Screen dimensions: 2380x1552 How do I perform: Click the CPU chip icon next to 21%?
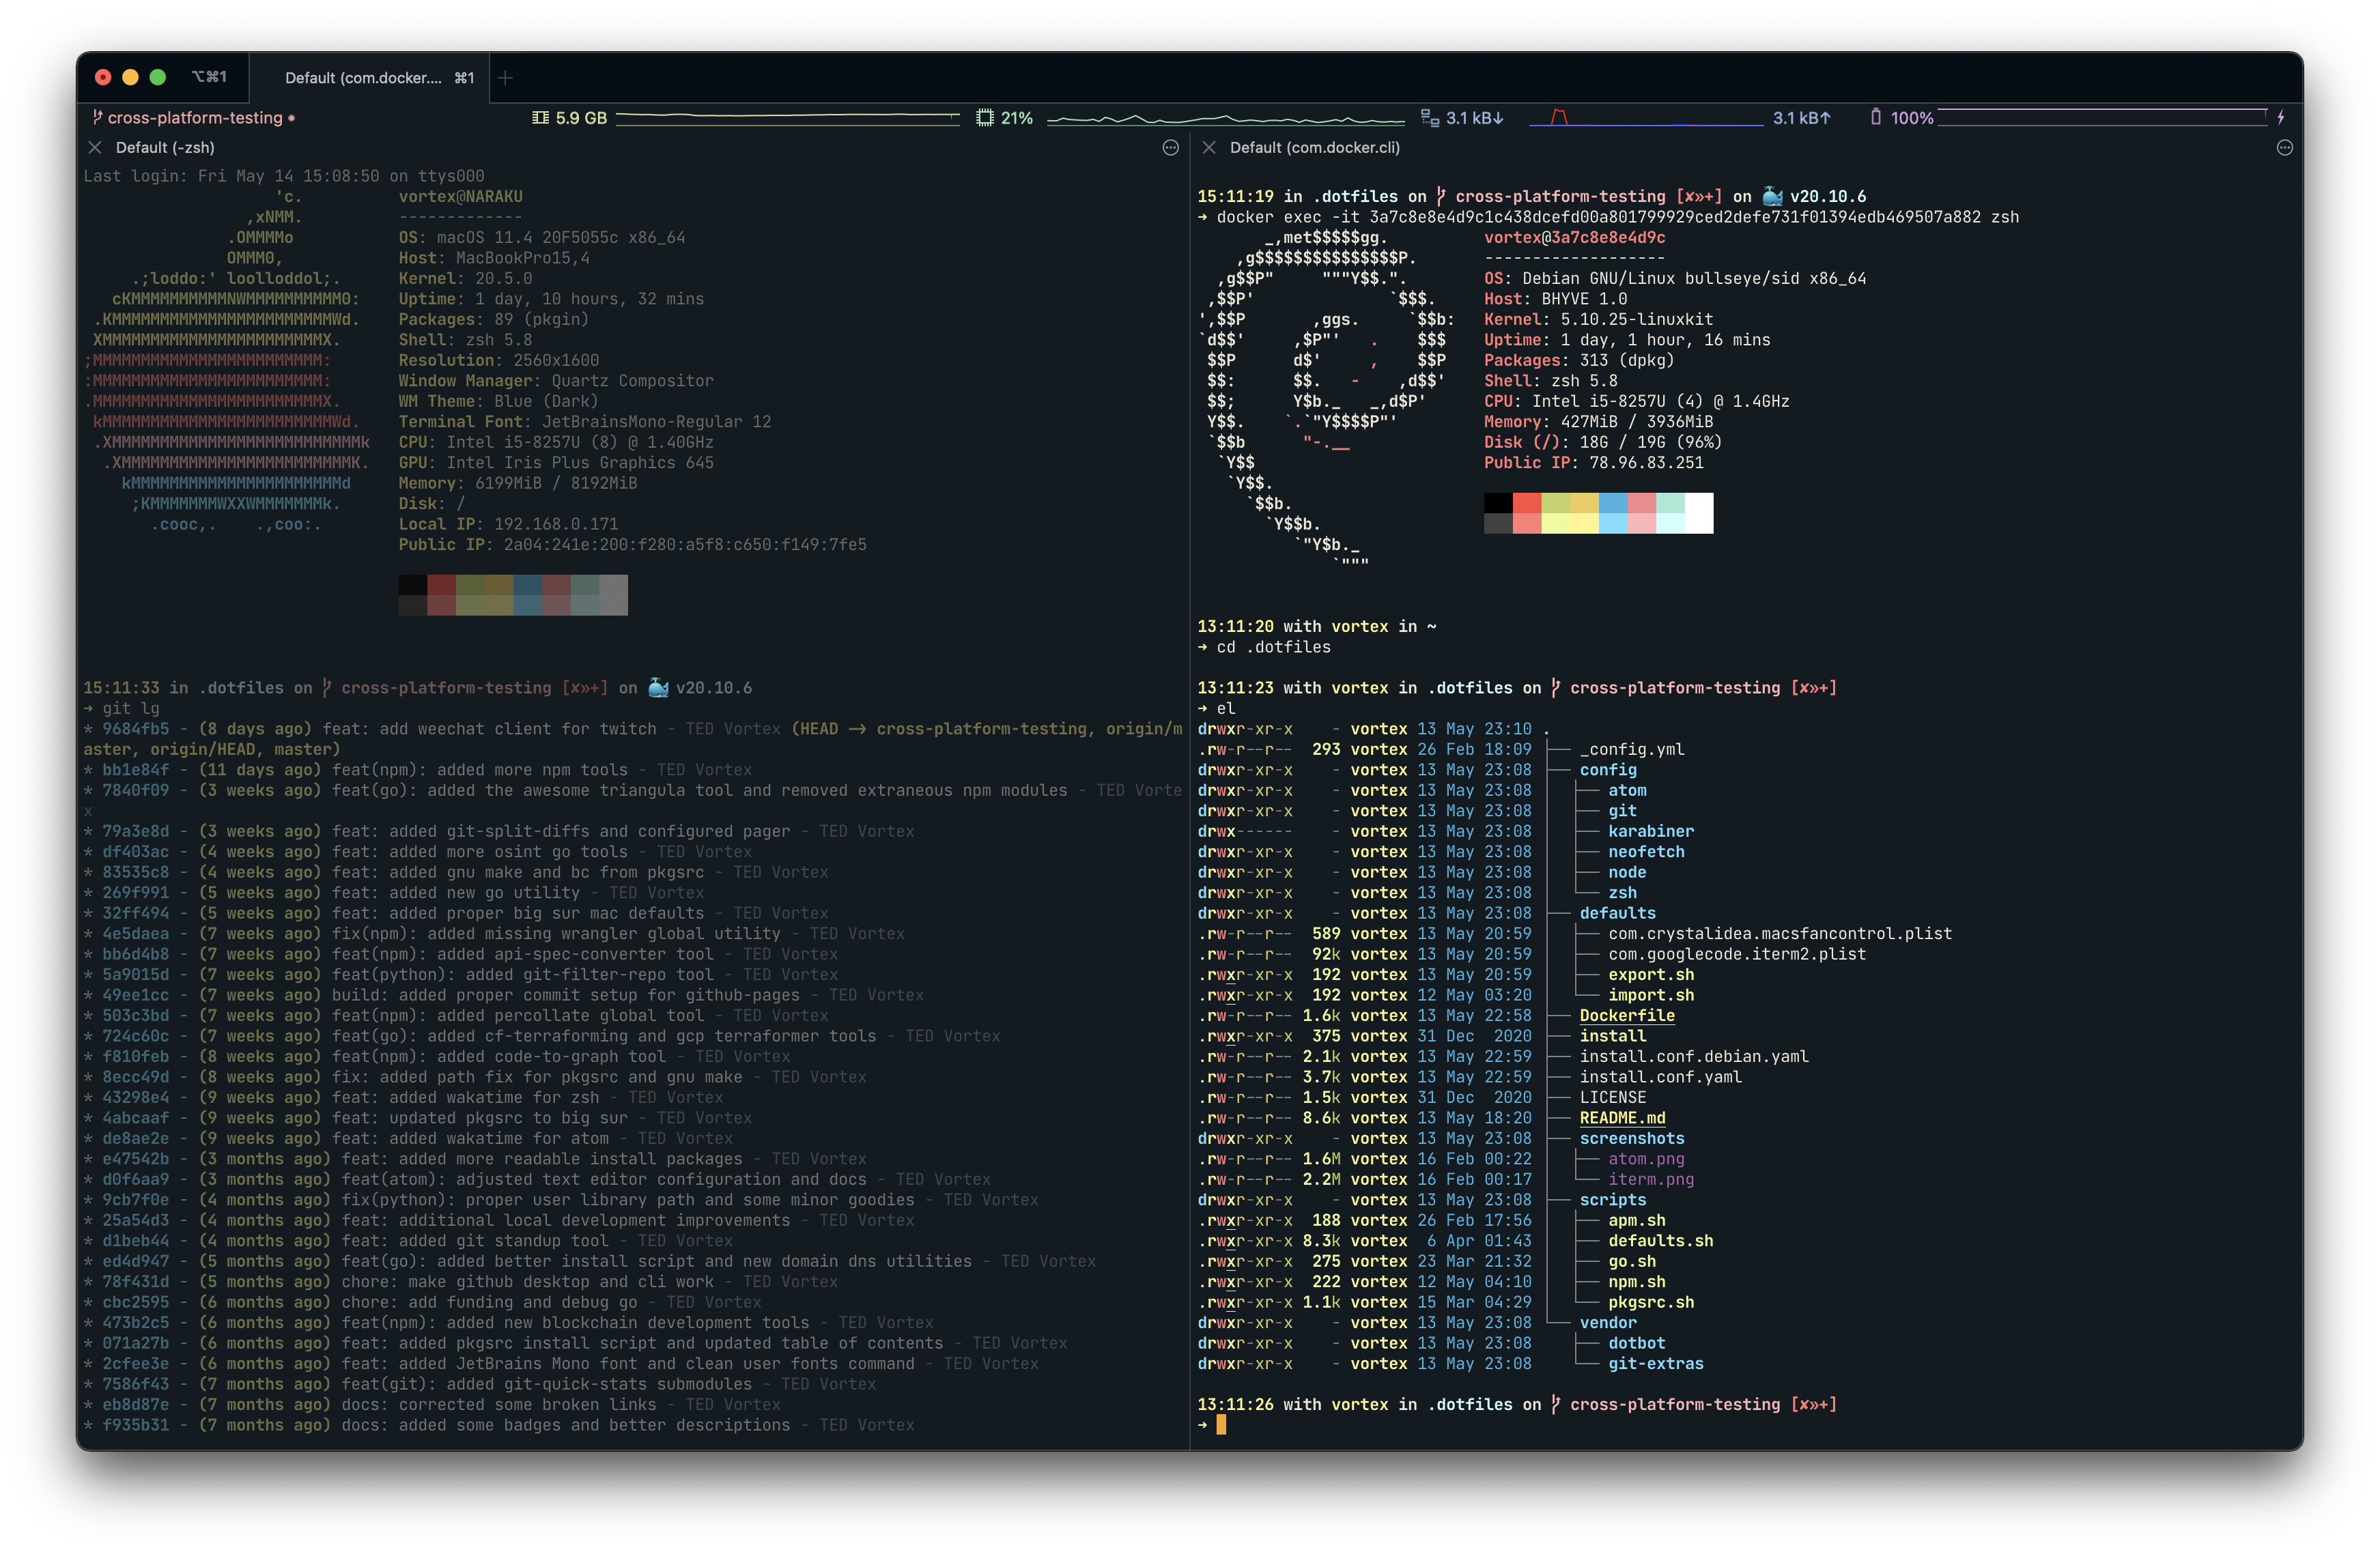(985, 117)
